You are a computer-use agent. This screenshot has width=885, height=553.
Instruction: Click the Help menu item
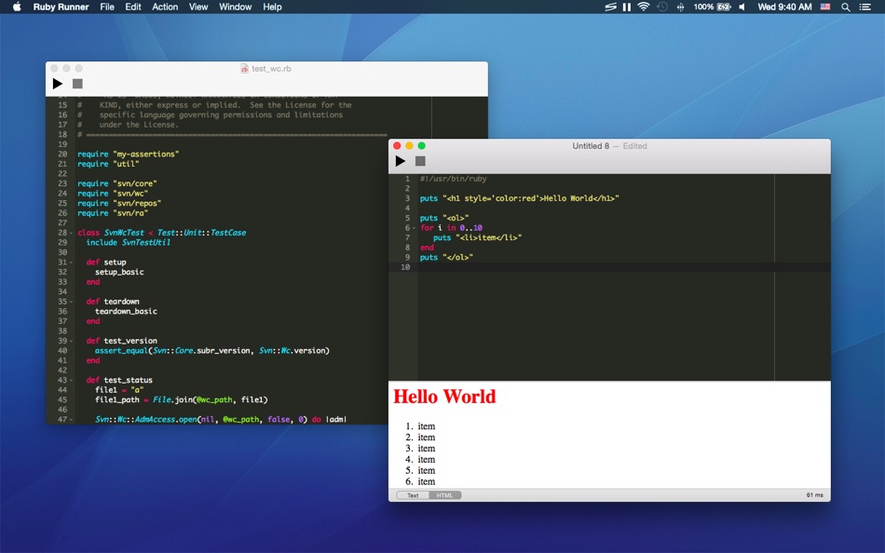tap(272, 7)
